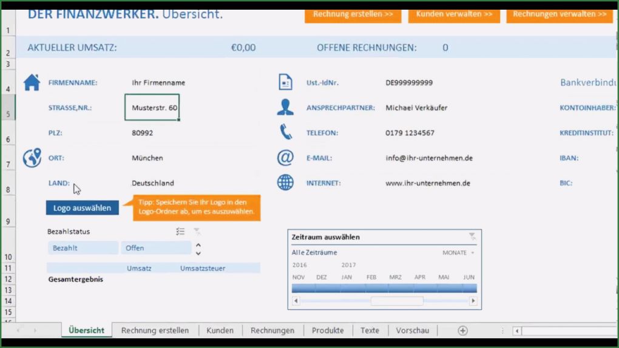Click the NOV month in timeline
The width and height of the screenshot is (619, 348).
coord(299,277)
